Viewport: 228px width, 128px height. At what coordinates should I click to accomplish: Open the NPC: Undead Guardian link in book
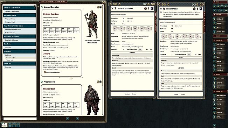(52, 72)
